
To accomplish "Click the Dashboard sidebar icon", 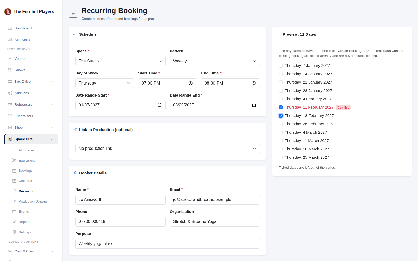I will (10, 28).
